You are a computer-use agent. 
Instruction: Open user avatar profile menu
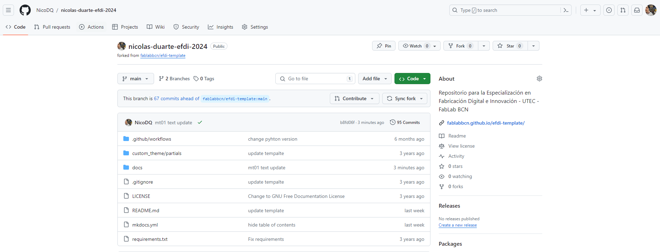point(651,10)
